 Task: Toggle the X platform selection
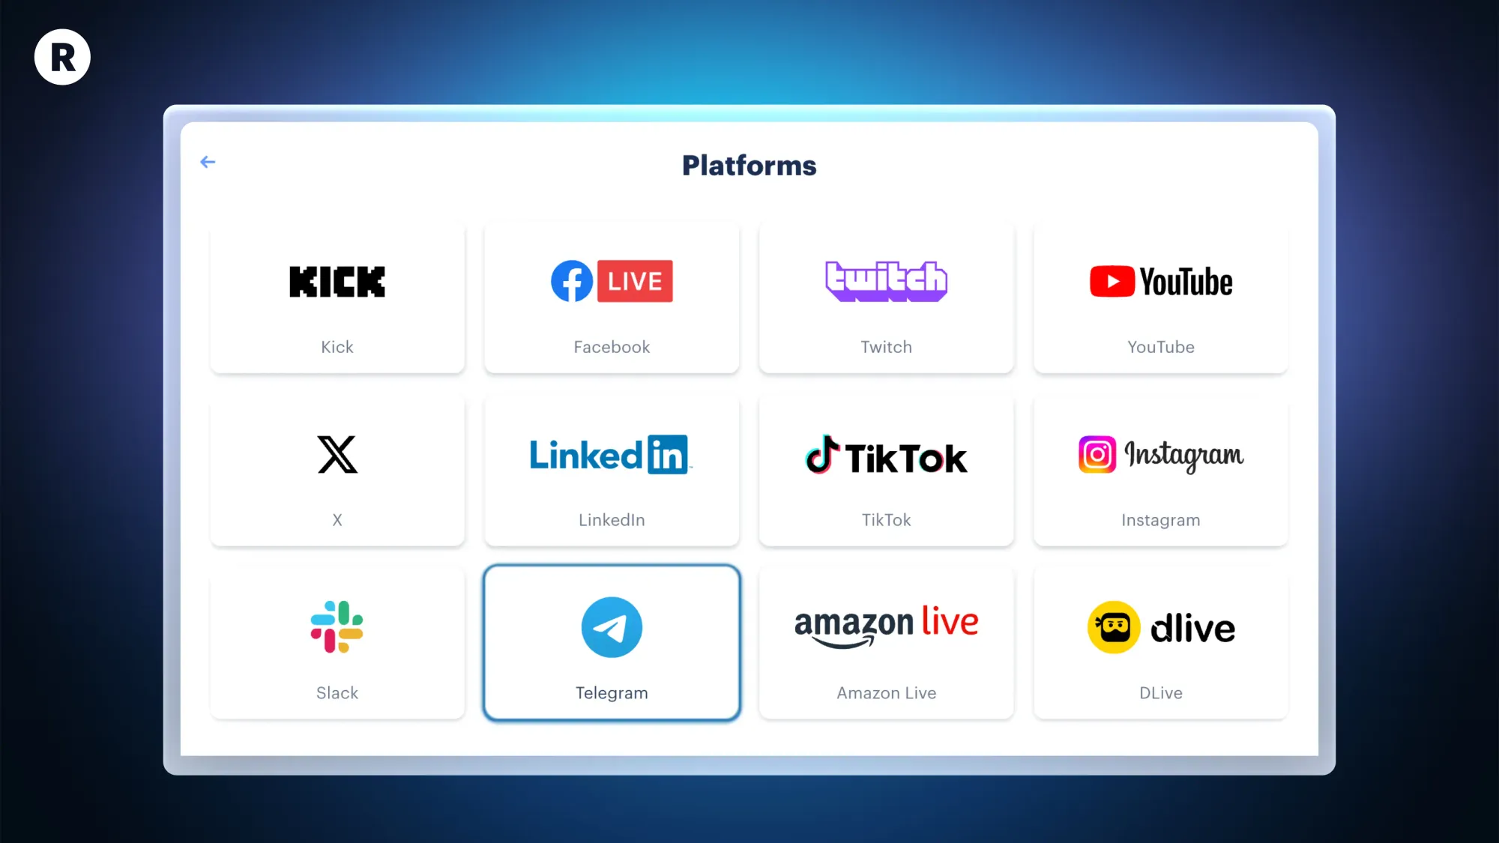point(337,469)
